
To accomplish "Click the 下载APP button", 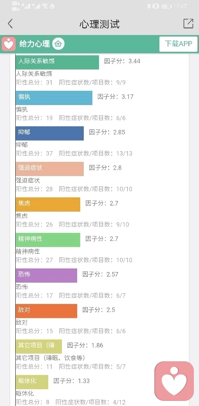I will click(x=178, y=44).
